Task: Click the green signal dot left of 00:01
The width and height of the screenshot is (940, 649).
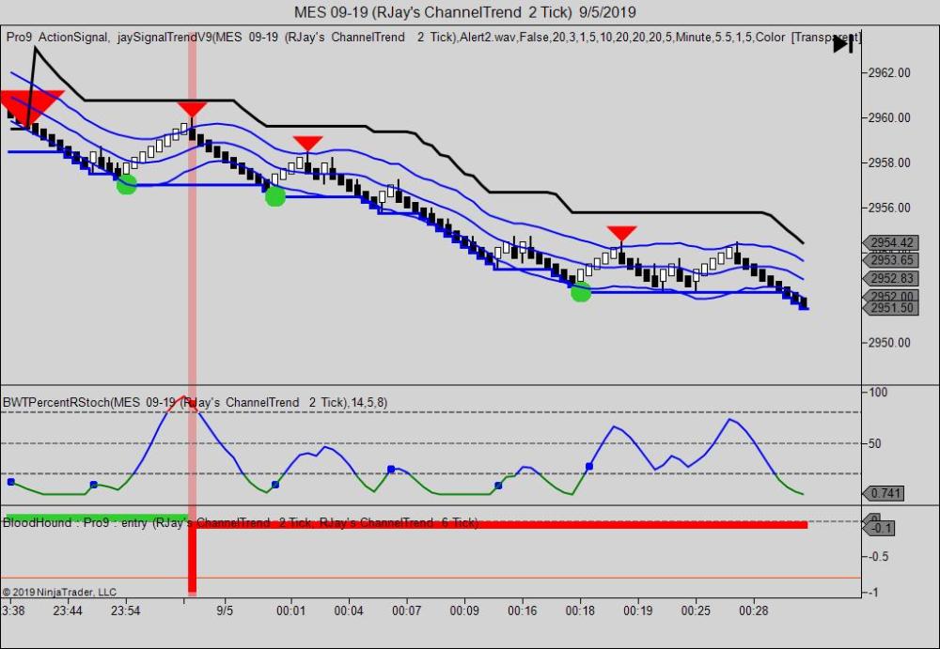Action: (274, 196)
